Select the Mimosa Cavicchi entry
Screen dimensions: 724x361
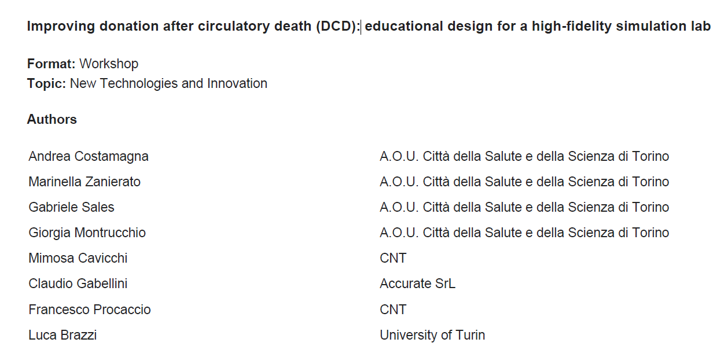[78, 258]
